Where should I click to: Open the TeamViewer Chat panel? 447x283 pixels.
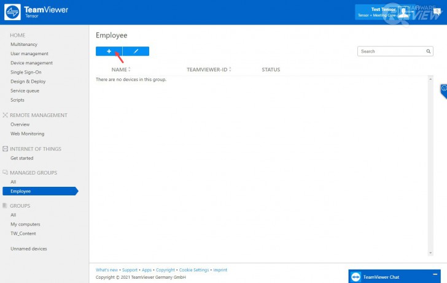[x=394, y=276]
